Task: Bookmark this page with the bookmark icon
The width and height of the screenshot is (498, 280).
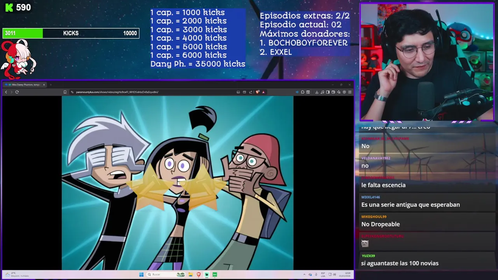Action: [65, 92]
